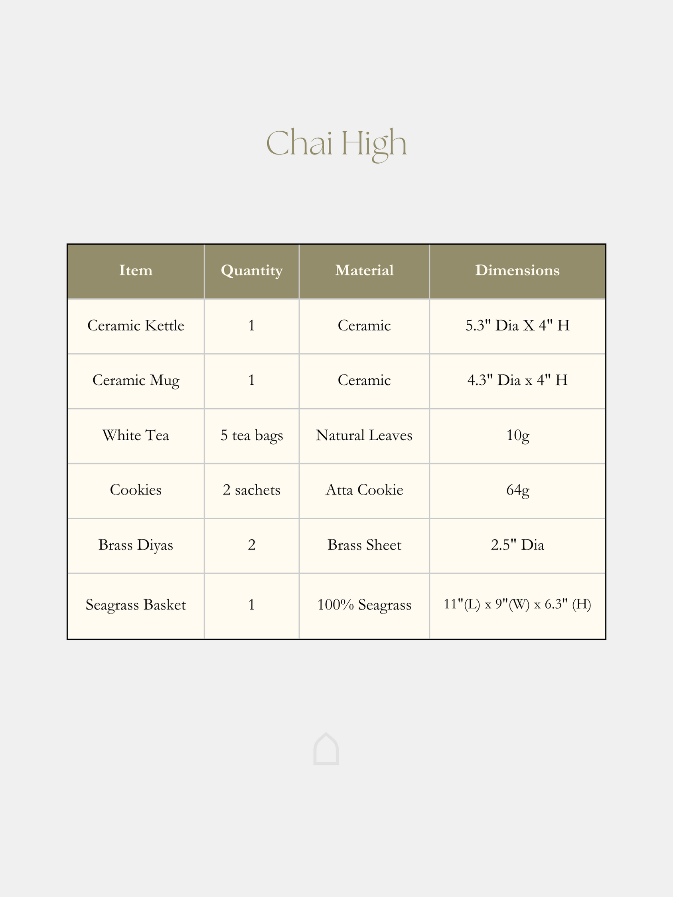
Task: Click the "Natural Leaves" material cell
Action: 364,435
